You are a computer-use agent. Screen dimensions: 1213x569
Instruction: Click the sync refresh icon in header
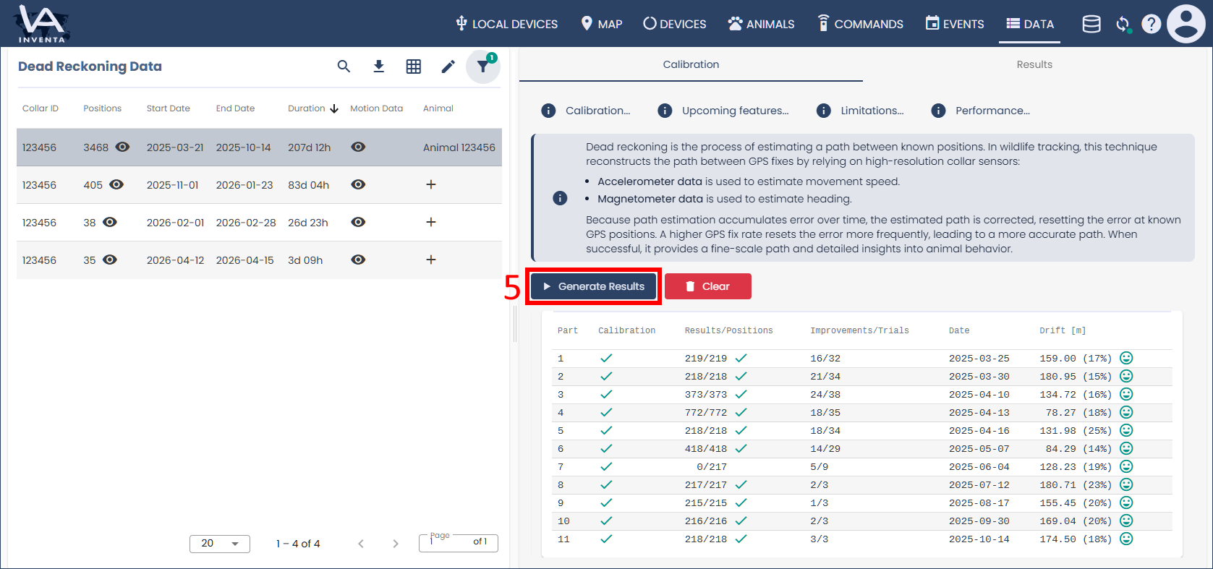point(1123,24)
